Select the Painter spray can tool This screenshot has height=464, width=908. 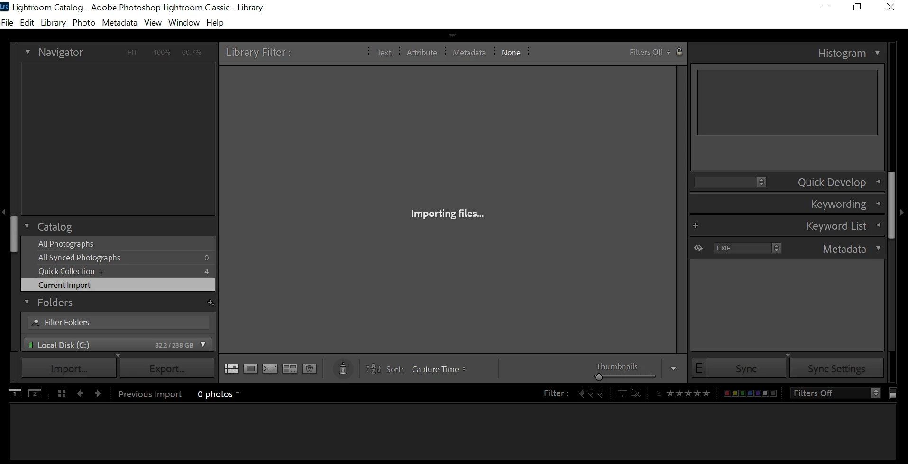[x=343, y=369]
